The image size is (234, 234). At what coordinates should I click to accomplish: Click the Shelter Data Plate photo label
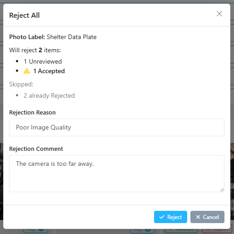(71, 37)
